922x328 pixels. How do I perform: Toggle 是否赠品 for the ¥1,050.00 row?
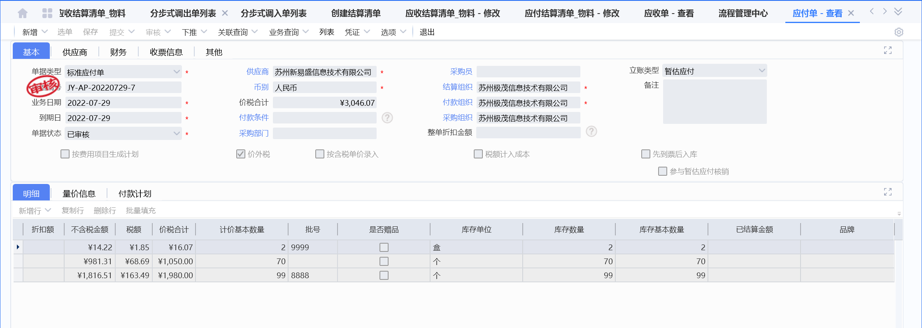click(384, 261)
